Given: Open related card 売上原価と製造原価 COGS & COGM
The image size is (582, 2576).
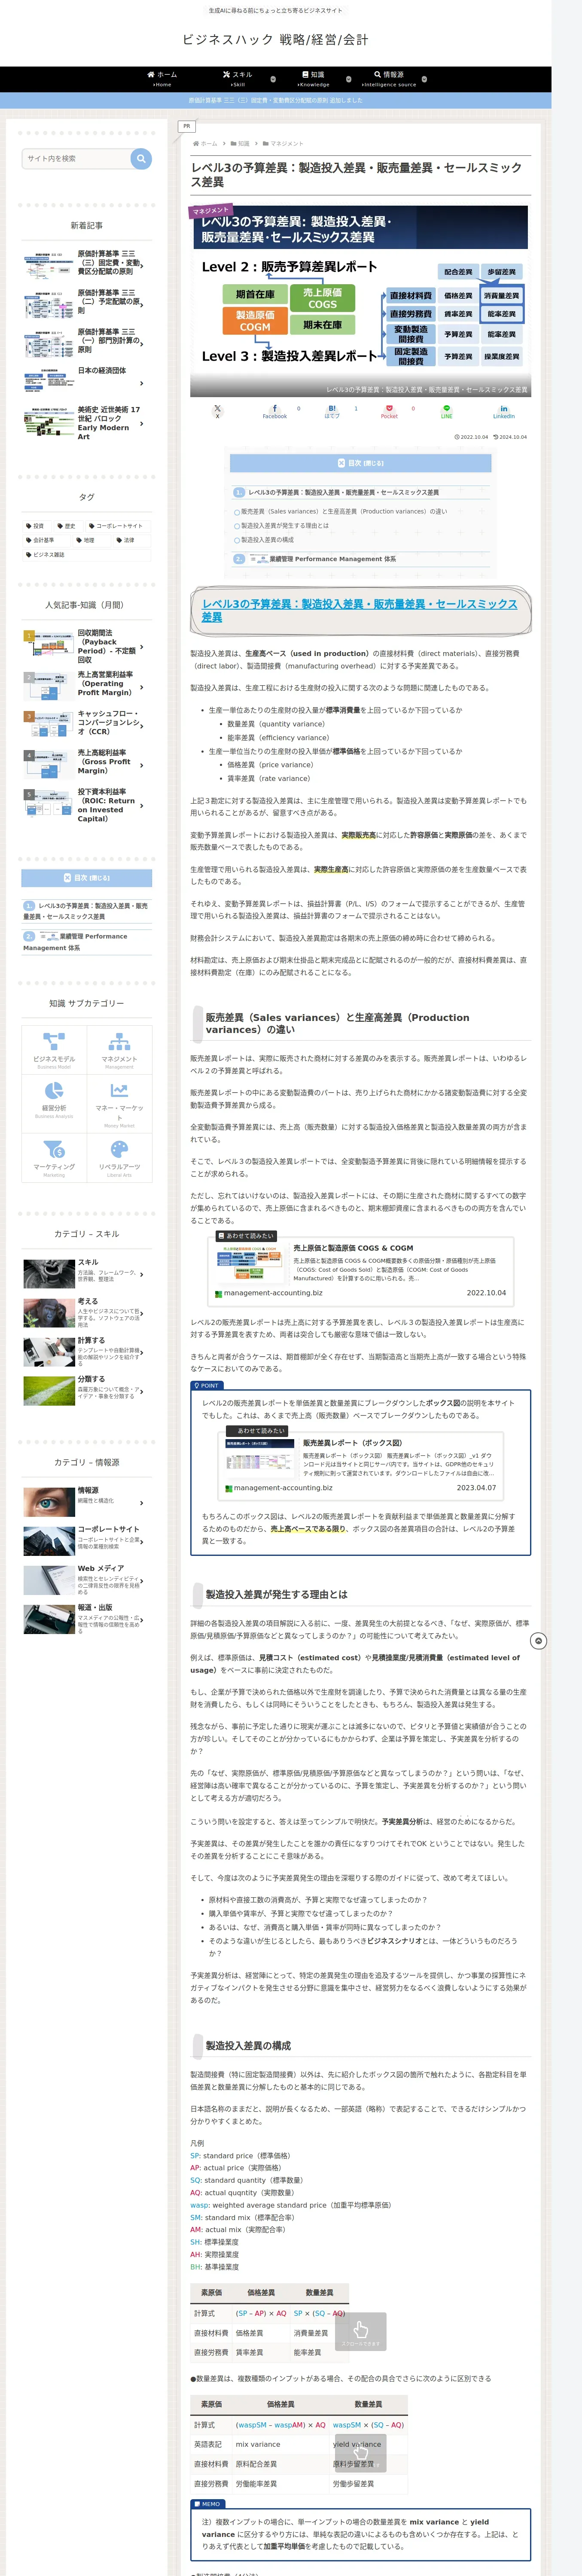Looking at the screenshot, I should click(x=360, y=1270).
